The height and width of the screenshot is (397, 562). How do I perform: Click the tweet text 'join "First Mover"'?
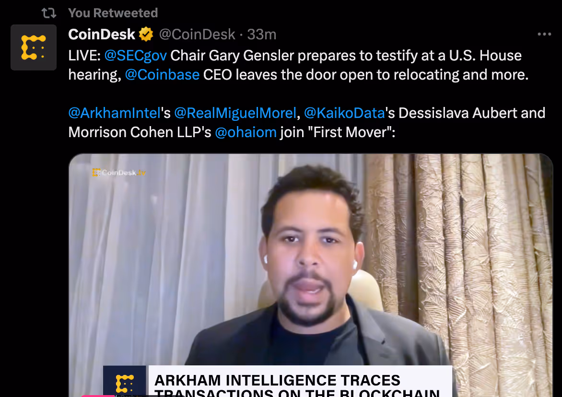(x=338, y=132)
